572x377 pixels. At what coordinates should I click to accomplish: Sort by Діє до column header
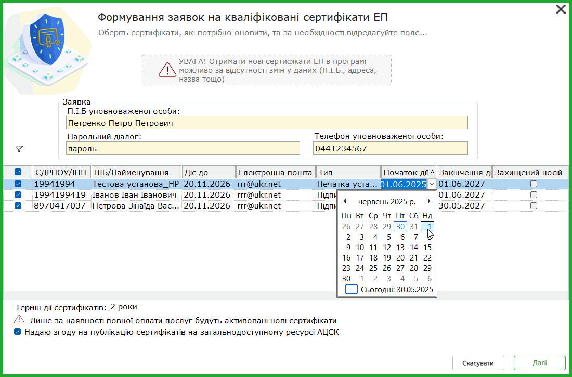click(x=209, y=172)
